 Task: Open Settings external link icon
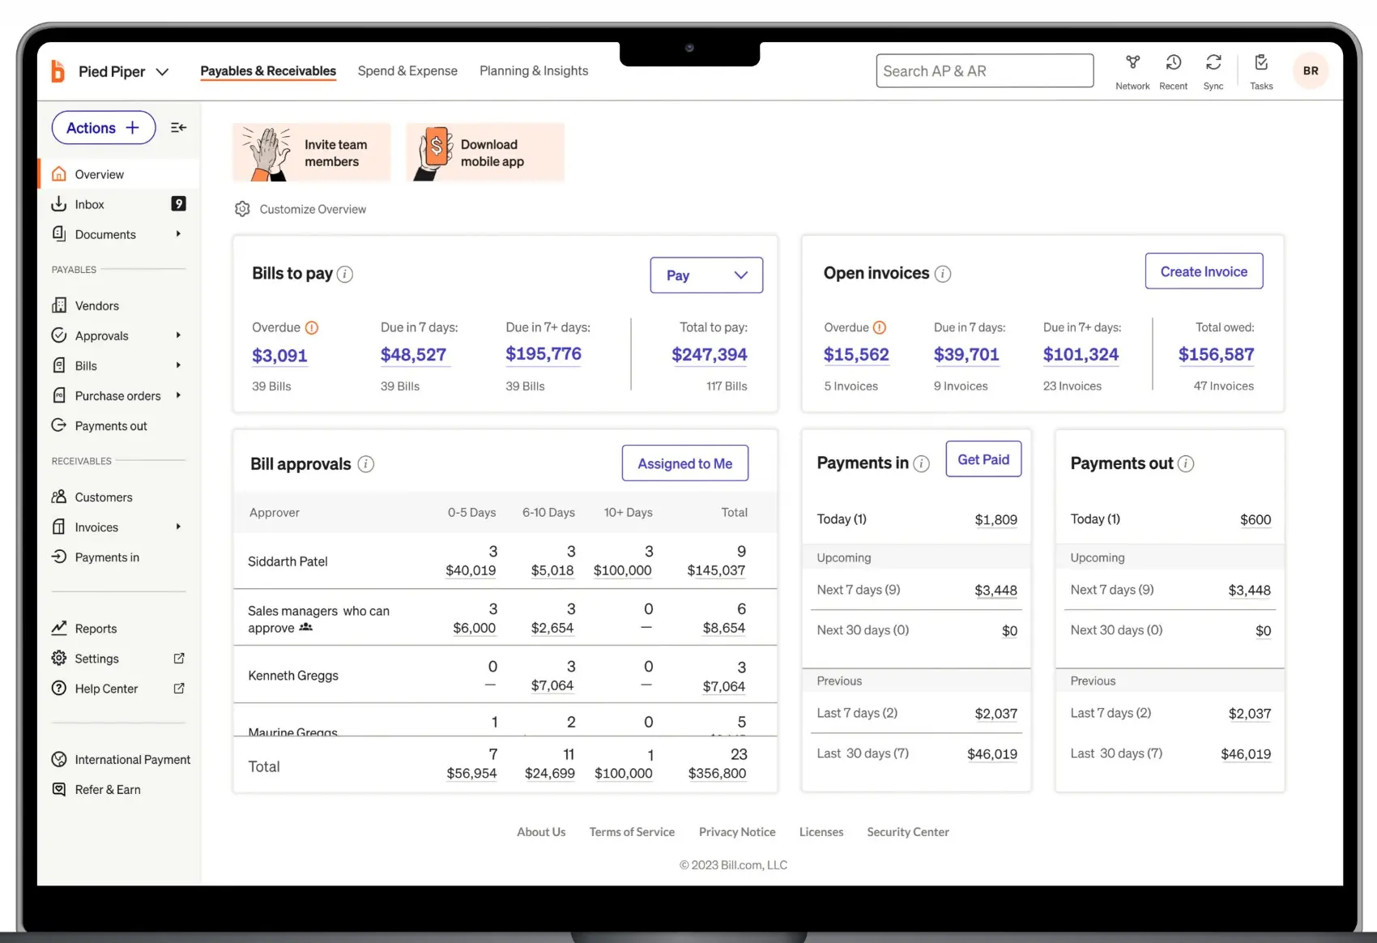pyautogui.click(x=179, y=659)
